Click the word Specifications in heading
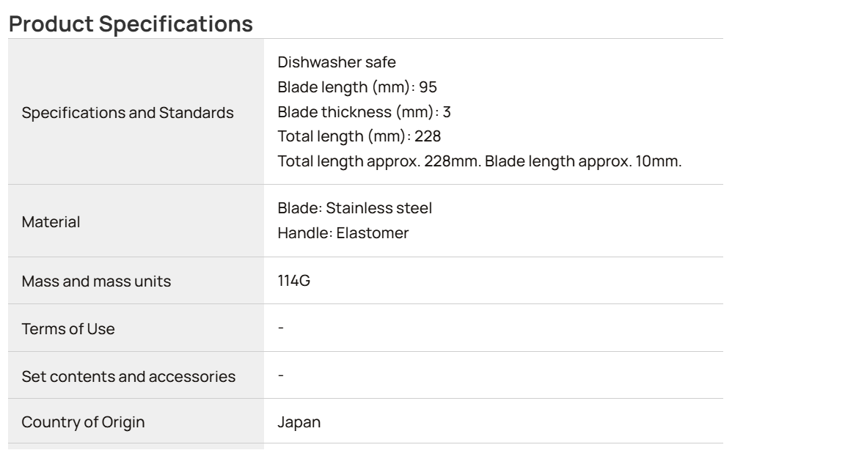Screen dimensions: 845x475 (176, 24)
